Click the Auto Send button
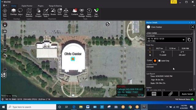This screenshot has height=110, width=196. pos(187,94)
